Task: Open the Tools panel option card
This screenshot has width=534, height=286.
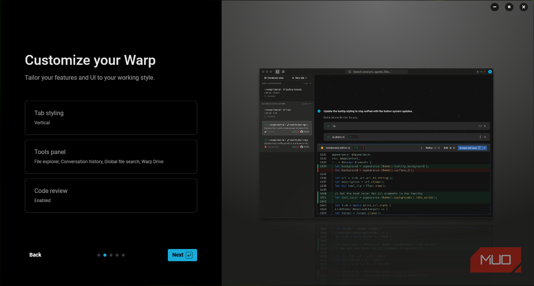Action: click(x=111, y=157)
